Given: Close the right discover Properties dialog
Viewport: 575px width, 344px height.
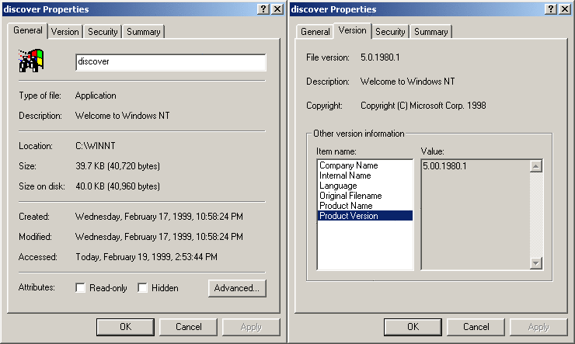Looking at the screenshot, I should point(565,9).
